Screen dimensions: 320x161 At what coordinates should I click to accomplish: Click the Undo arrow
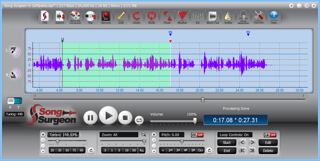click(x=137, y=17)
